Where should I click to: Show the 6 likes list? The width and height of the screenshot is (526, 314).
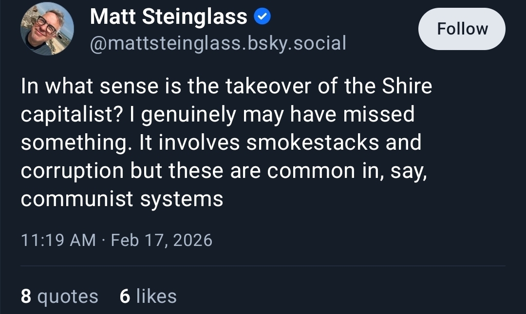(x=148, y=296)
